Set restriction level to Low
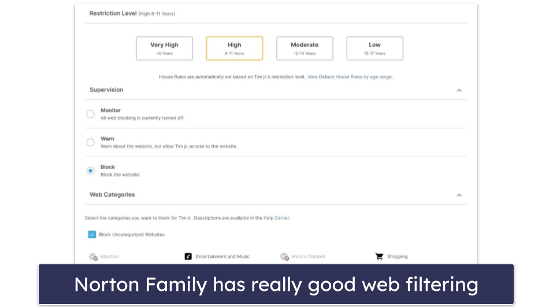553x307 pixels. click(x=374, y=48)
